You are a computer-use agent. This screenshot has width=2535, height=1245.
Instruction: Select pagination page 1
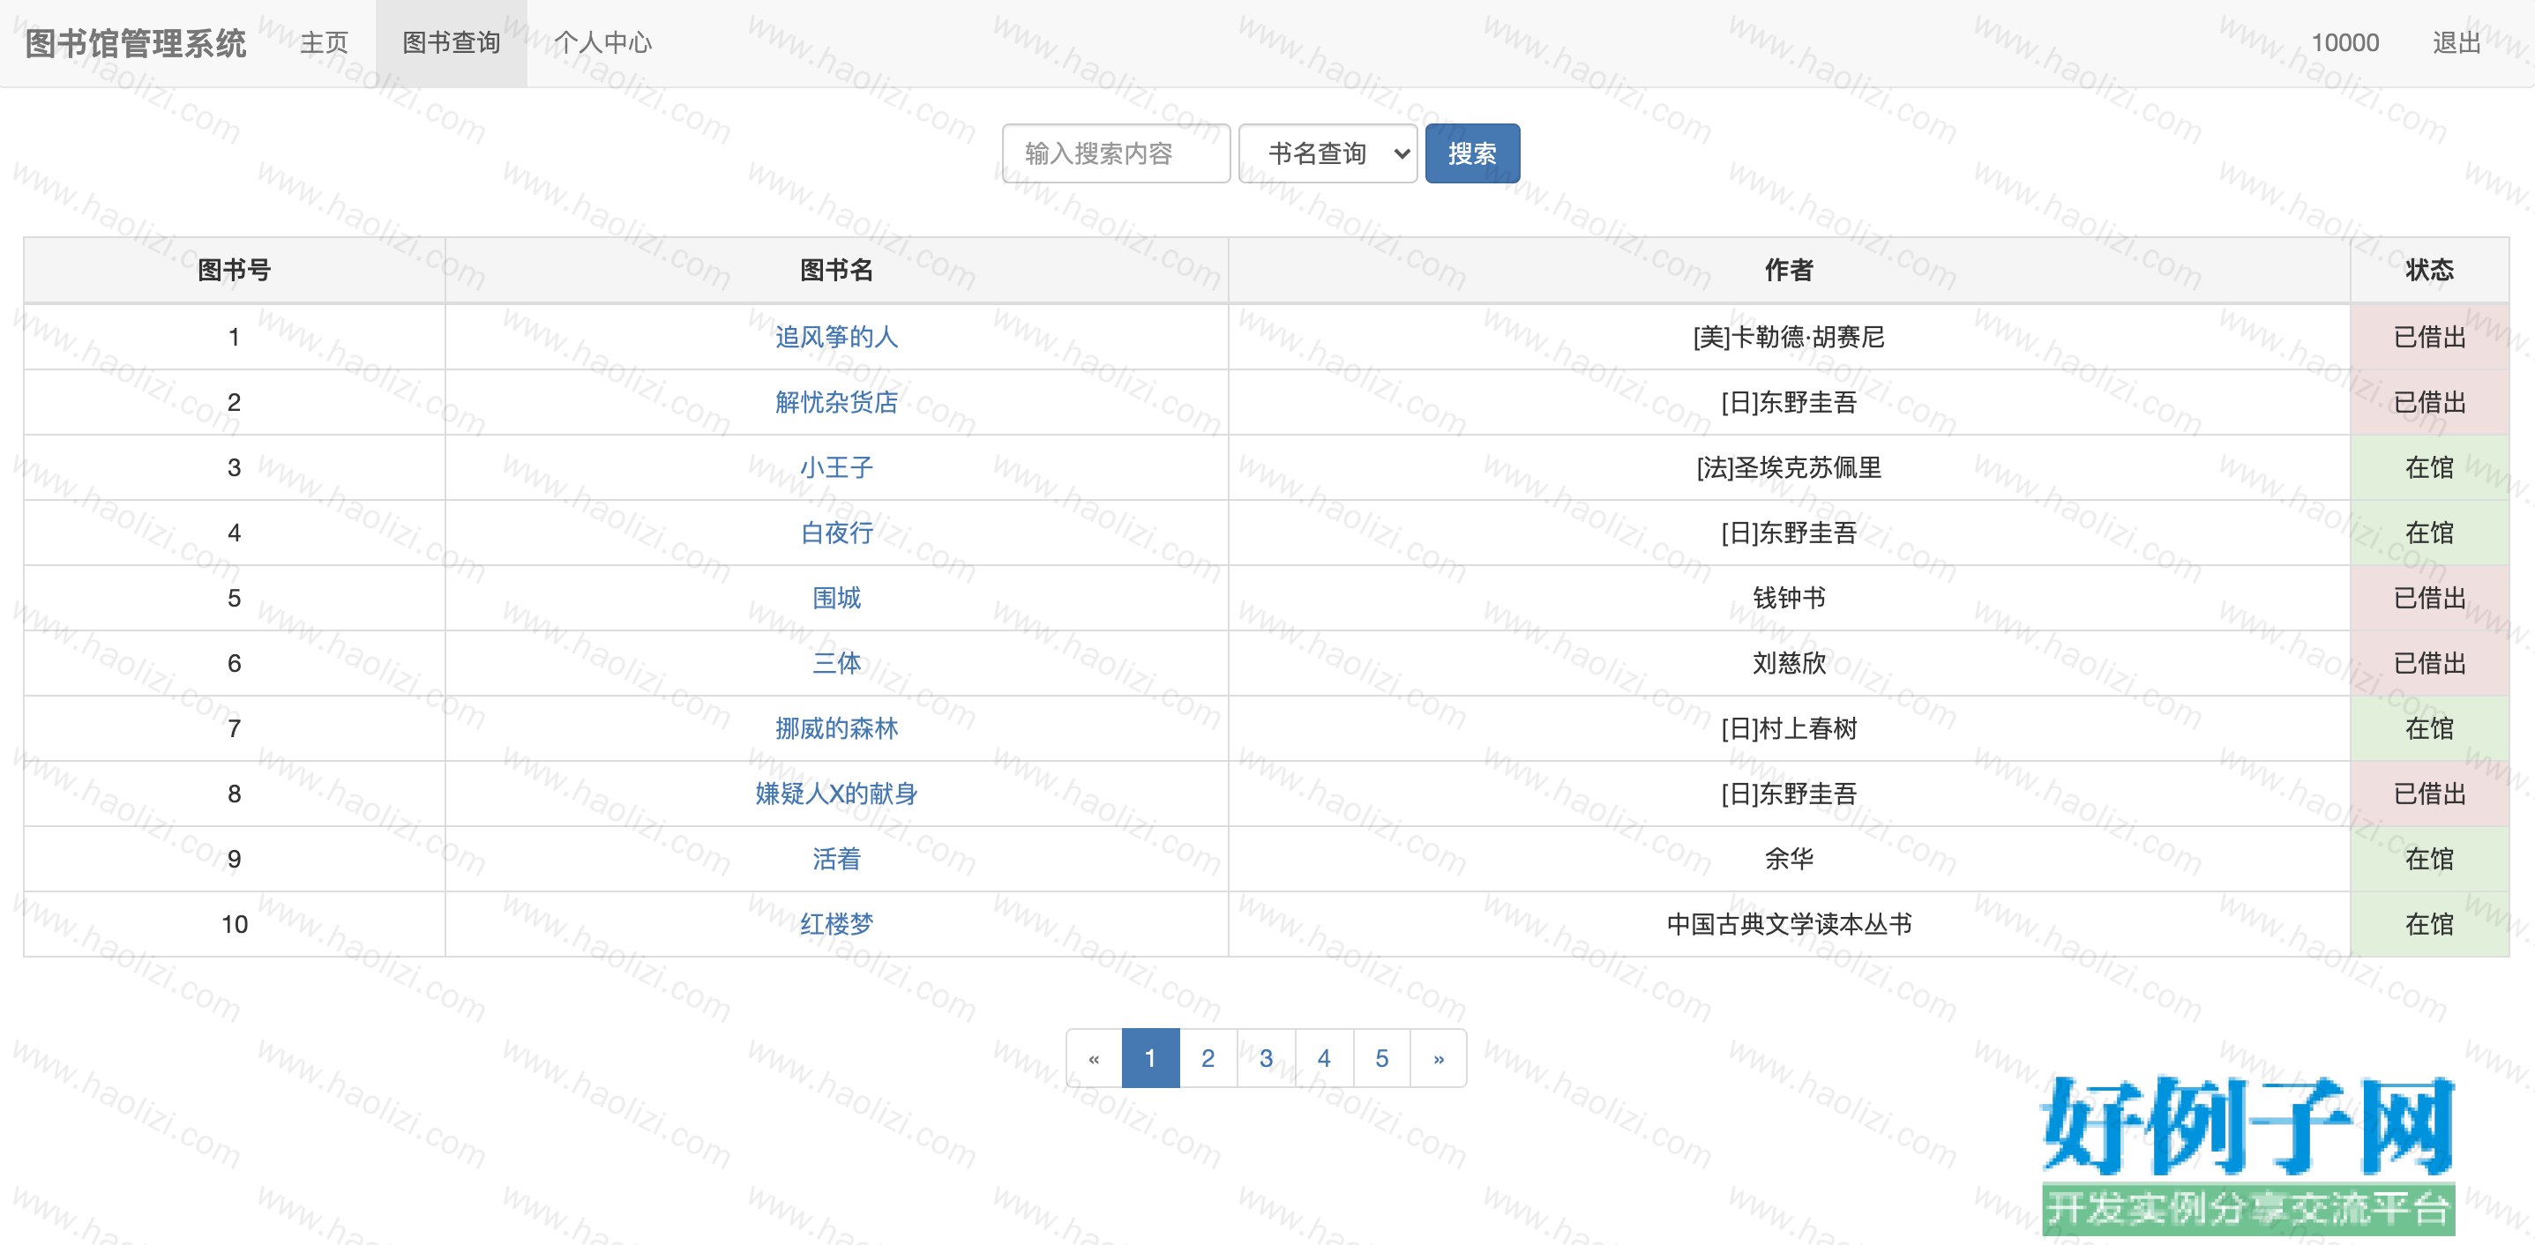point(1150,1058)
